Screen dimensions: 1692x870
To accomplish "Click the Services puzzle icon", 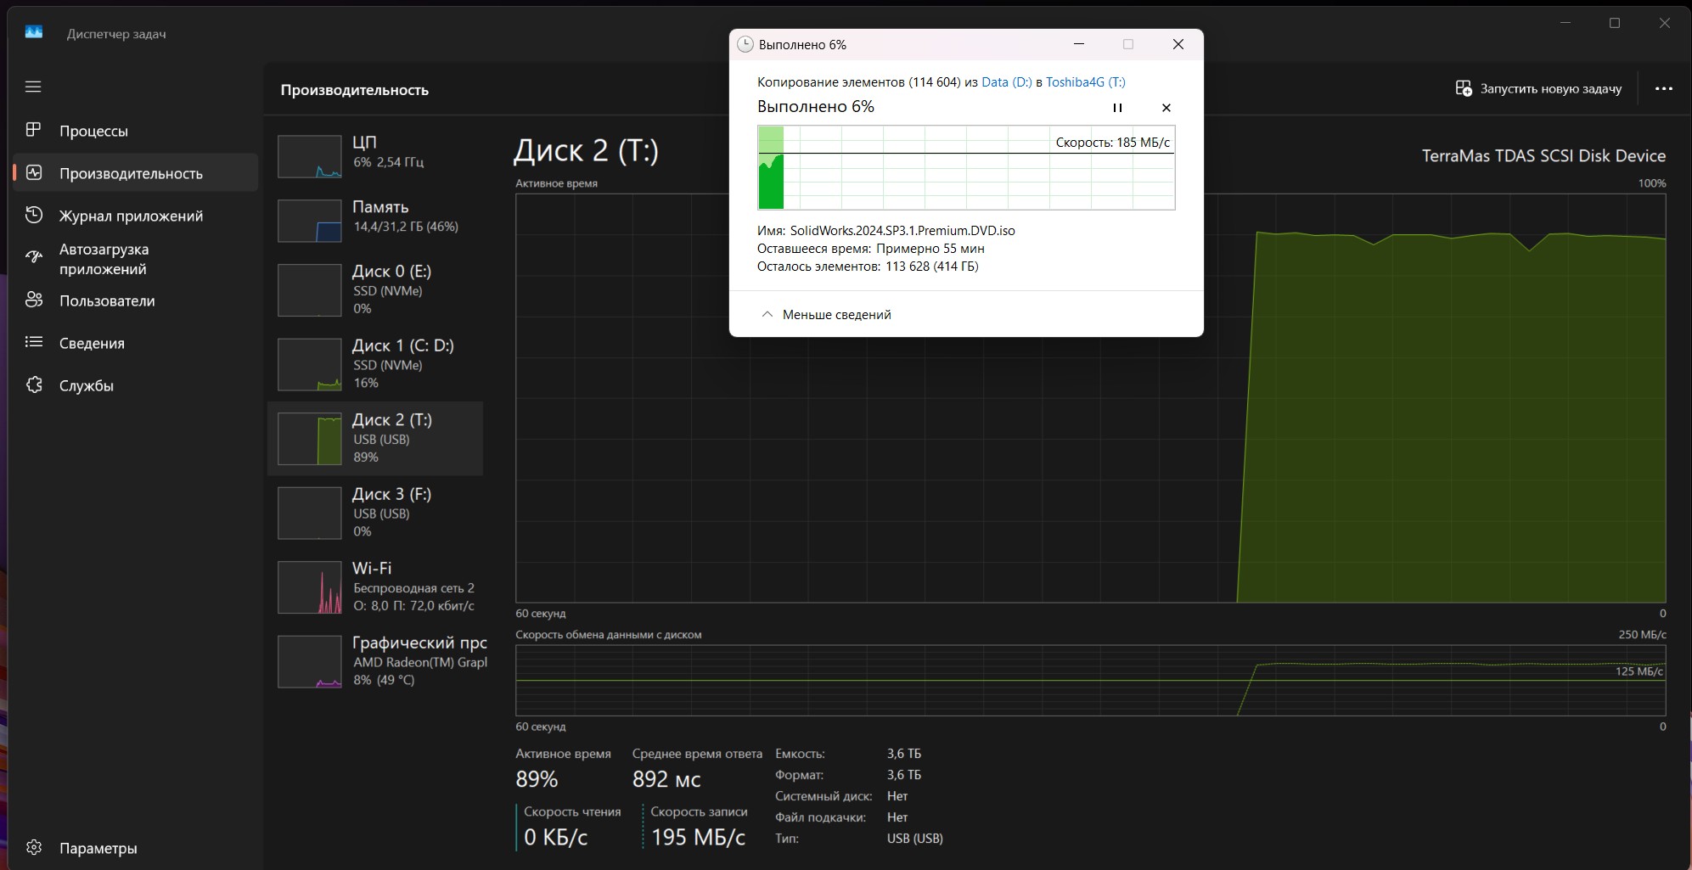I will 33,384.
